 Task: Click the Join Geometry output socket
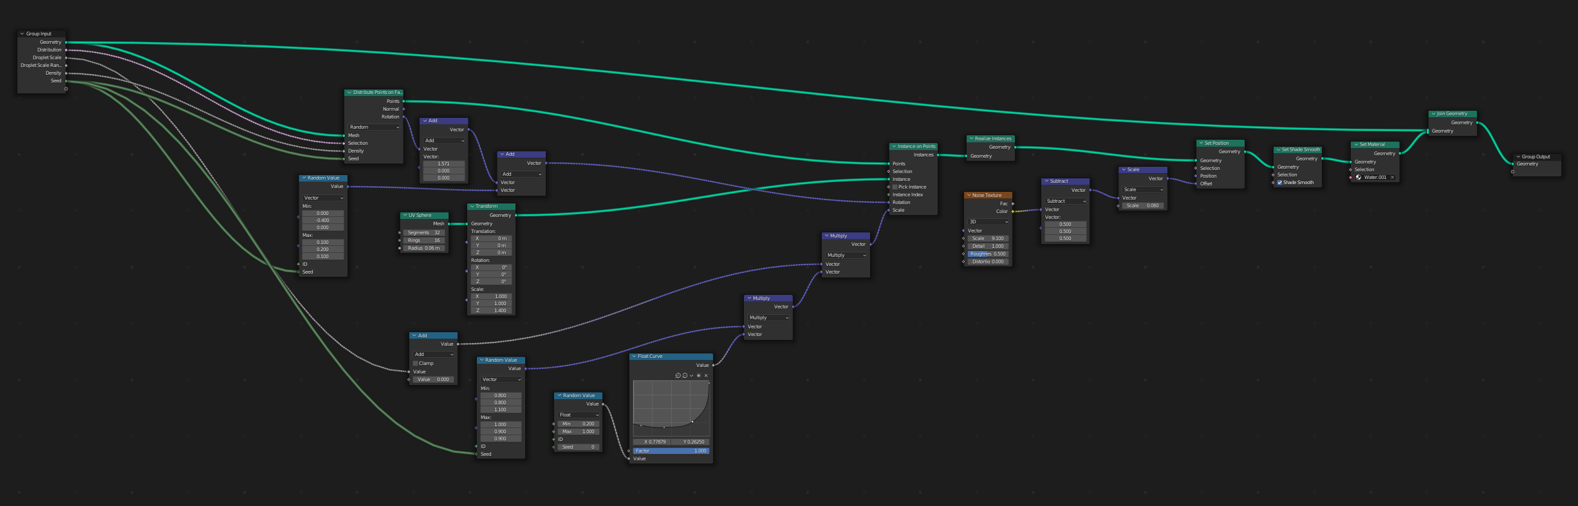click(x=1477, y=122)
